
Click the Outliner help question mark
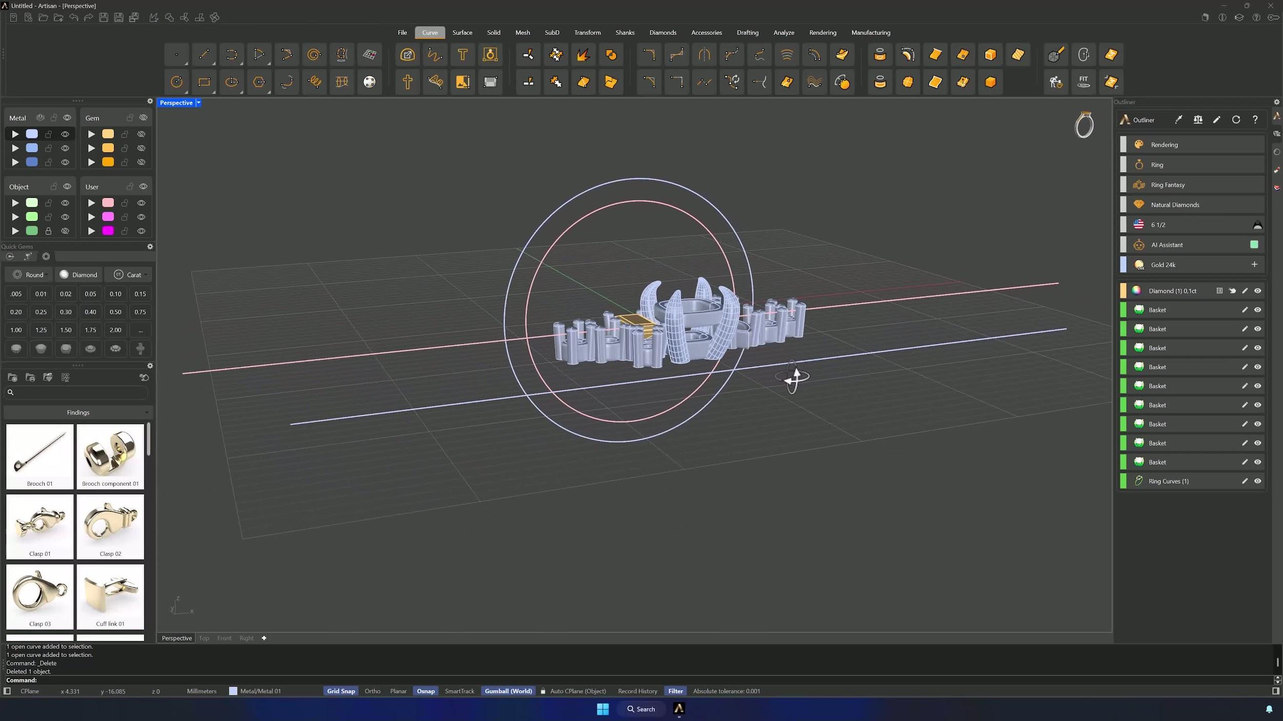click(1255, 119)
